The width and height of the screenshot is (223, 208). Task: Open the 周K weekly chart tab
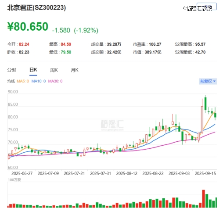[x=54, y=70]
